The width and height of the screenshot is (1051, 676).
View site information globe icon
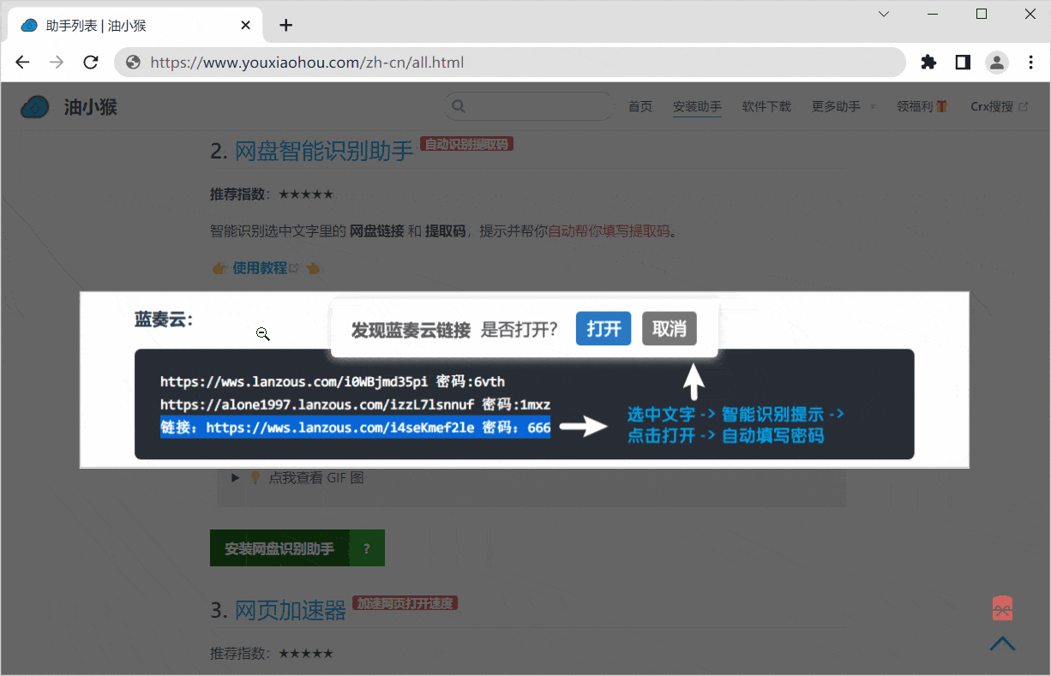coord(133,62)
